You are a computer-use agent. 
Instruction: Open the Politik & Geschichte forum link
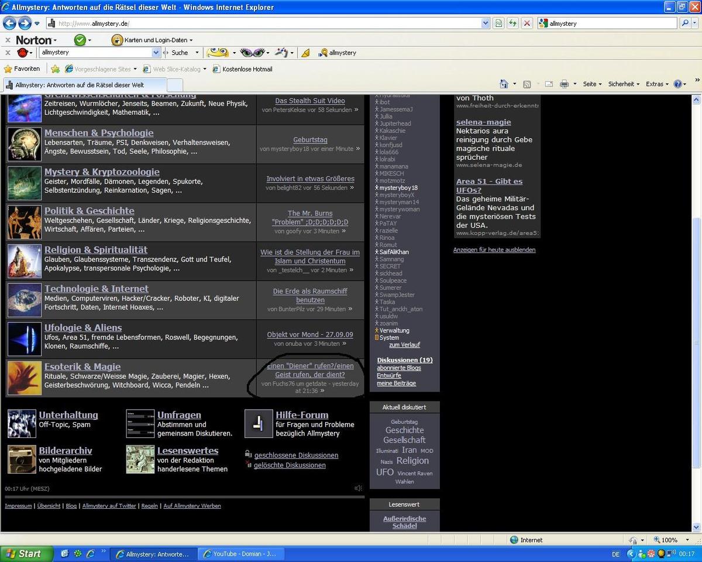90,211
